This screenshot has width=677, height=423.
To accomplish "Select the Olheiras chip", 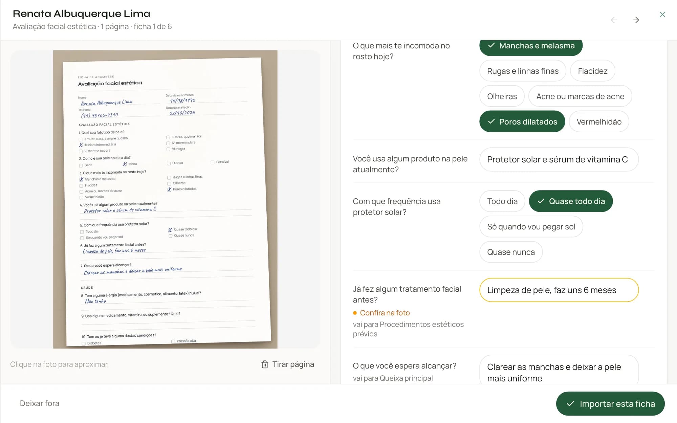I will coord(502,96).
